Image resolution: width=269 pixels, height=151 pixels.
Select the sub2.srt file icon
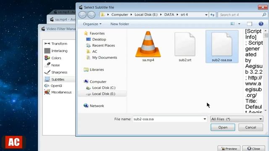click(x=185, y=47)
